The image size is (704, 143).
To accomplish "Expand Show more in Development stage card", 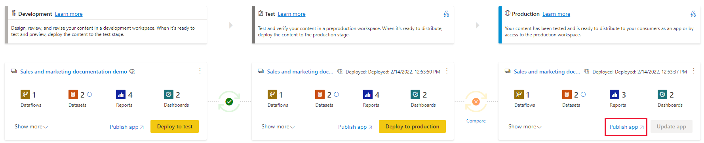I will 31,127.
